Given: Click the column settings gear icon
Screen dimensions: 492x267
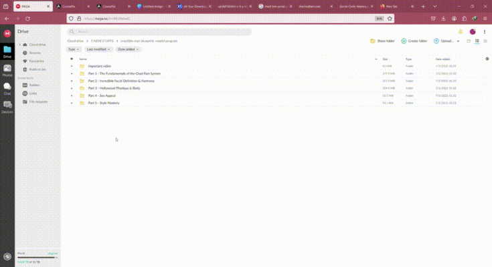Looking at the screenshot, I should pos(487,59).
